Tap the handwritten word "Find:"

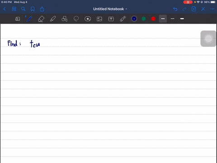pyautogui.click(x=14, y=43)
